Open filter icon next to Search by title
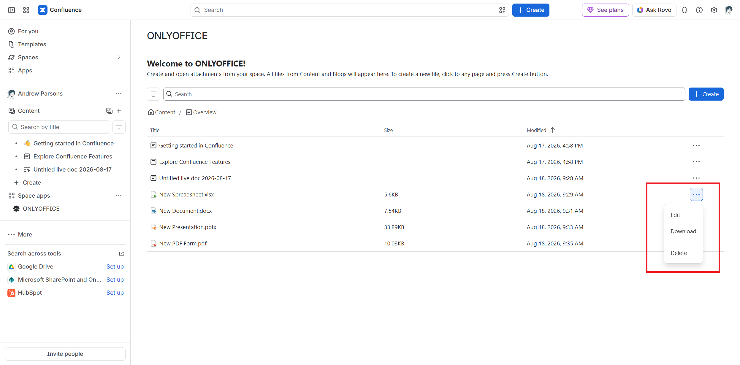This screenshot has width=740, height=365. [119, 127]
